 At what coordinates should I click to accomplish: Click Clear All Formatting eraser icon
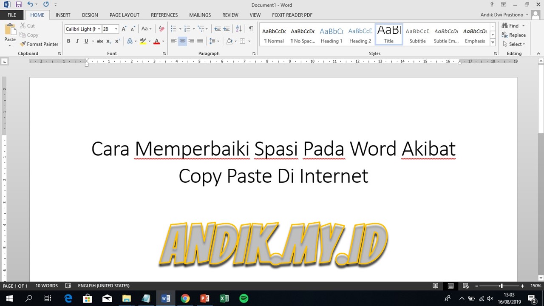[x=161, y=29]
